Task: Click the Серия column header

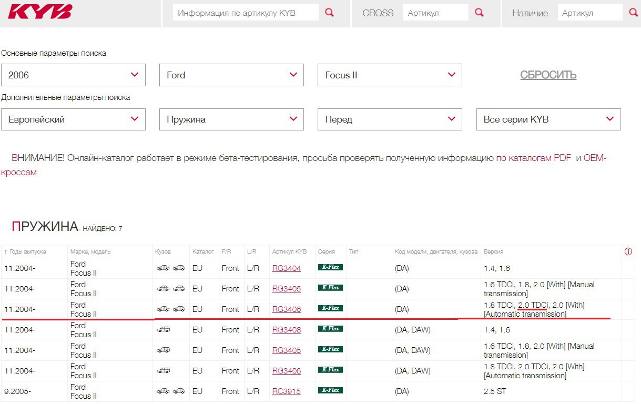Action: (327, 251)
